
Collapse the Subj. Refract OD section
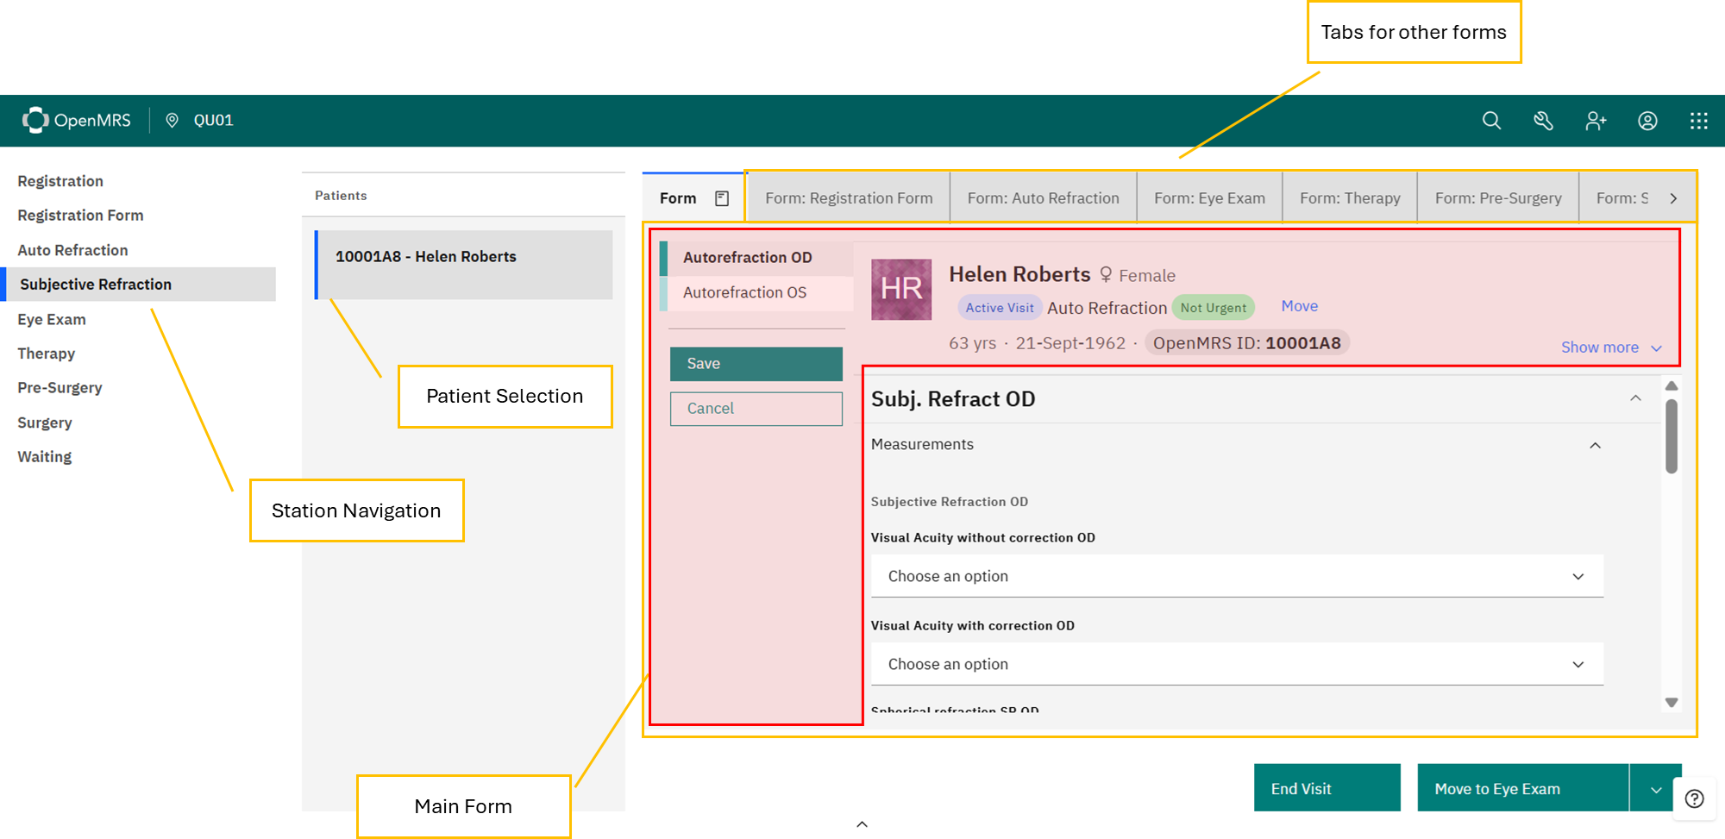point(1635,398)
